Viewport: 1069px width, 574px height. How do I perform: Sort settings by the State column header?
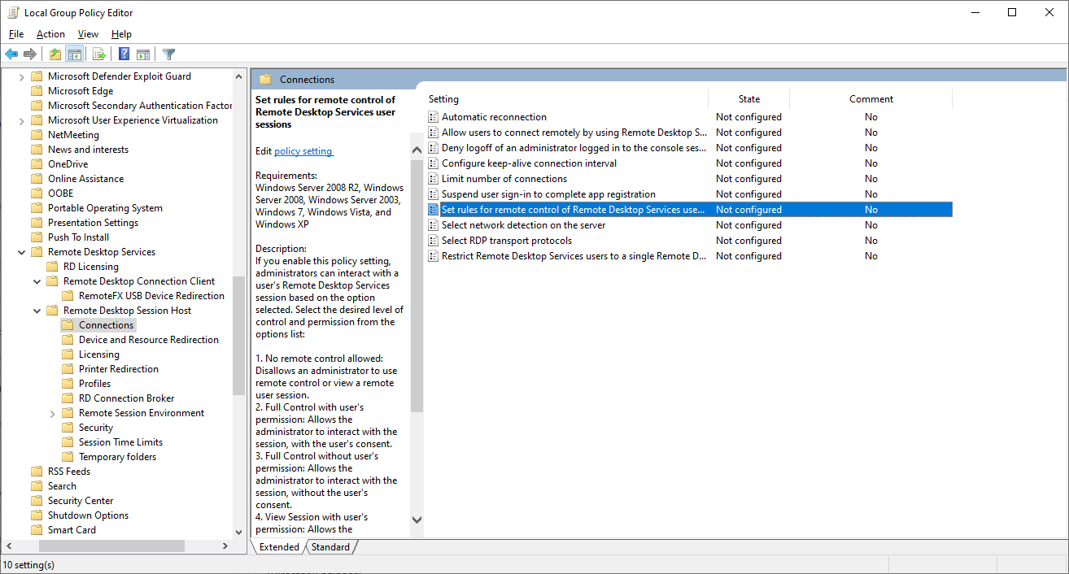point(748,99)
